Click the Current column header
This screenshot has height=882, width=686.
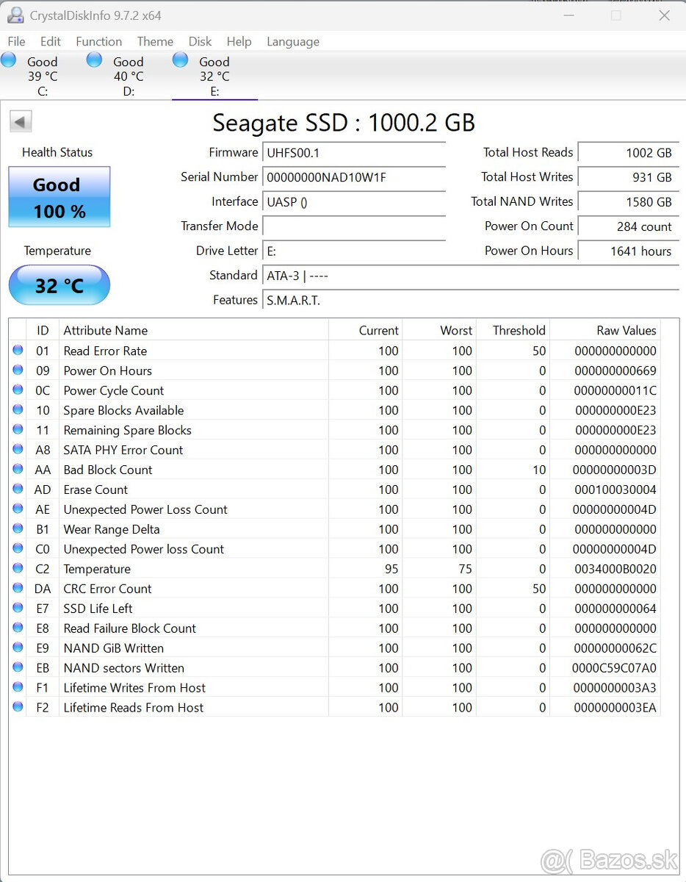[365, 331]
